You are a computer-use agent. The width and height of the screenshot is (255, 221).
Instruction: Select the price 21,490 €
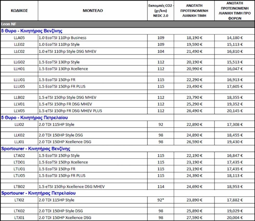[194, 51]
